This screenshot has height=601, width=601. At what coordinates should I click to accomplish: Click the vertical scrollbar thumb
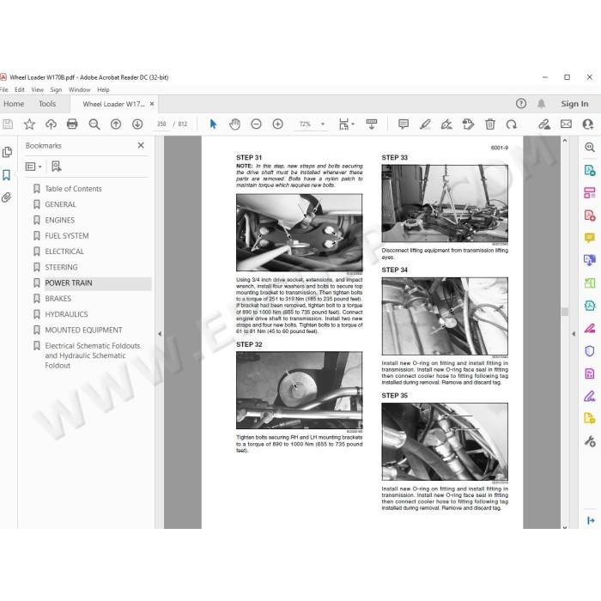(565, 311)
